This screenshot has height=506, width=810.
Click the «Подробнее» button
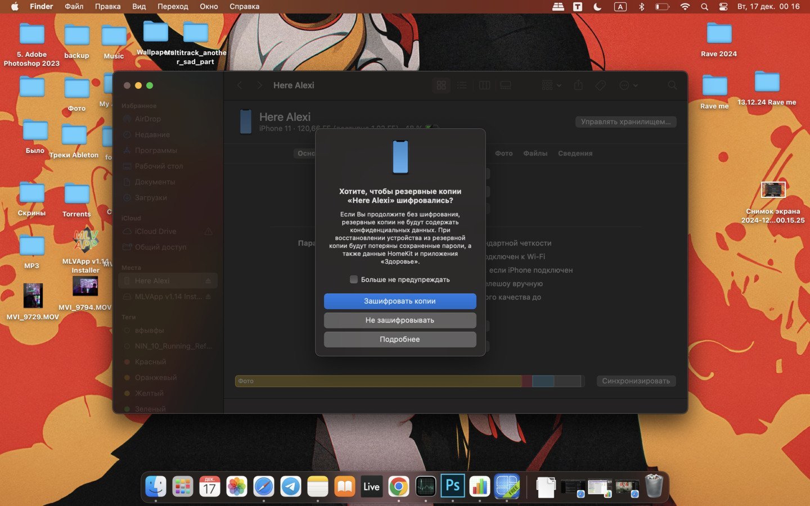click(400, 340)
